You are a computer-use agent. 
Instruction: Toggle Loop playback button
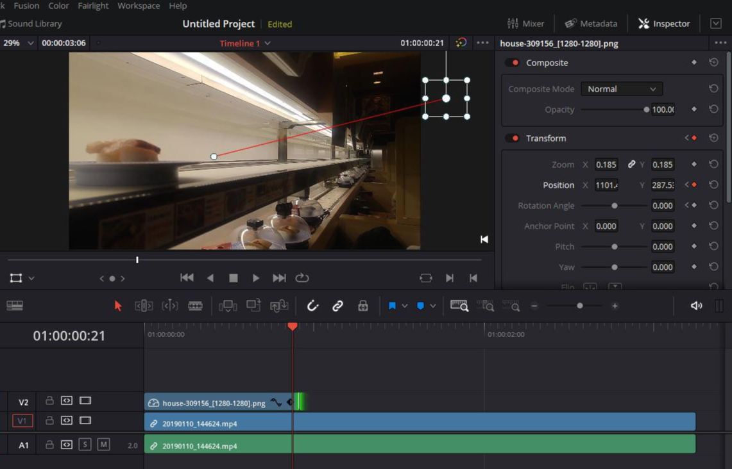pyautogui.click(x=302, y=277)
